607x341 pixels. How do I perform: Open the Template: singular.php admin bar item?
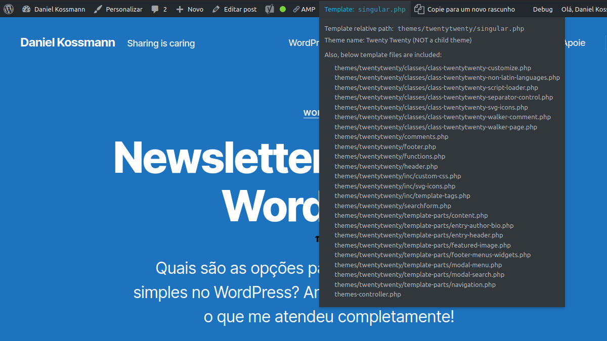[x=365, y=9]
